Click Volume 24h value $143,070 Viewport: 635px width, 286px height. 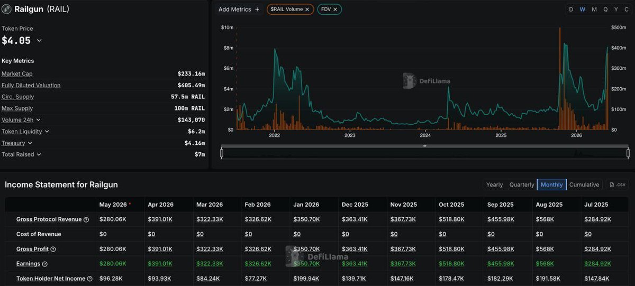click(191, 120)
